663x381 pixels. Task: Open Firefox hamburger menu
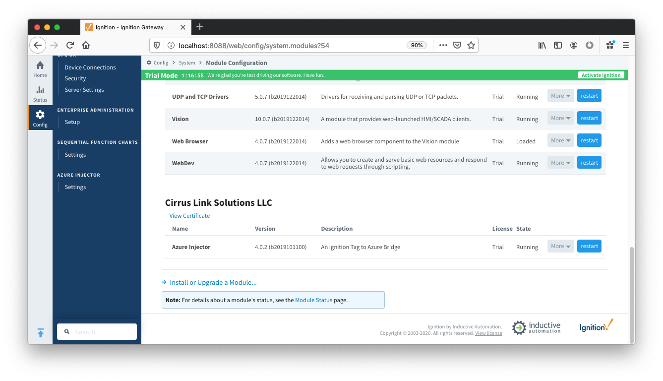[626, 45]
